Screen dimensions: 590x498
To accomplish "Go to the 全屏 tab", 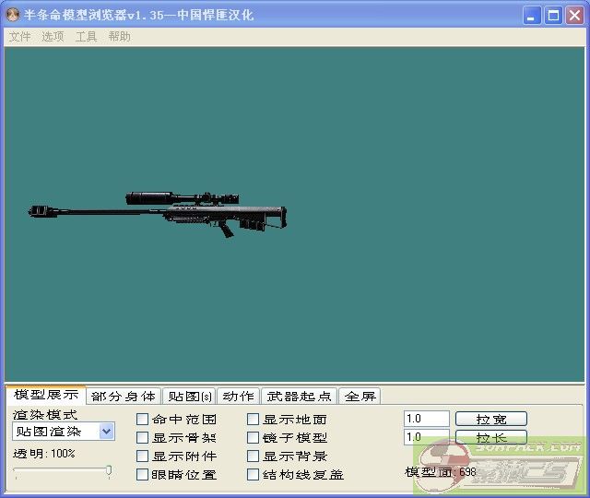I will [360, 397].
